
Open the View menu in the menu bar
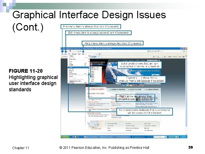69,54
